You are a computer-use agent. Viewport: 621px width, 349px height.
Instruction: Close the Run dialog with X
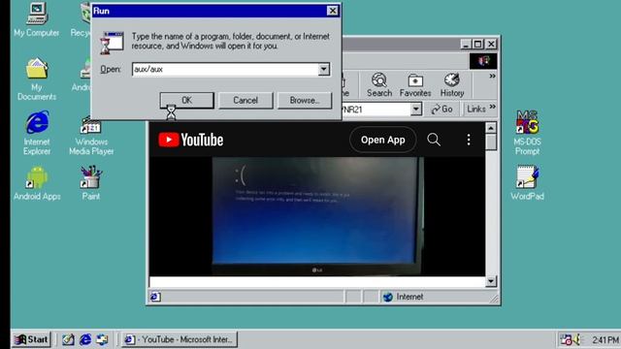coord(333,11)
